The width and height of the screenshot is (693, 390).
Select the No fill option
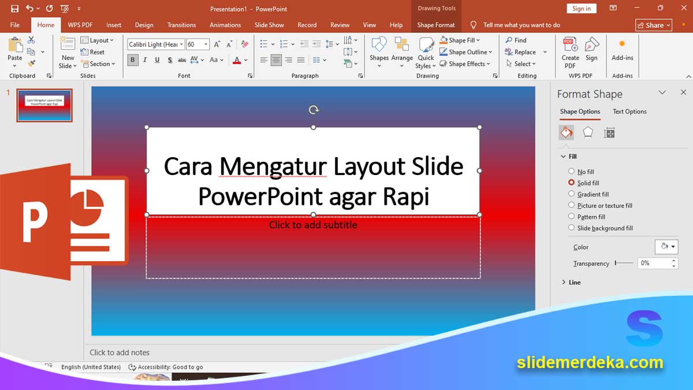tap(581, 172)
